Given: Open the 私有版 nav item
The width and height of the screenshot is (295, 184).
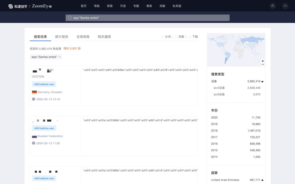Looking at the screenshot, I should click(x=177, y=6).
